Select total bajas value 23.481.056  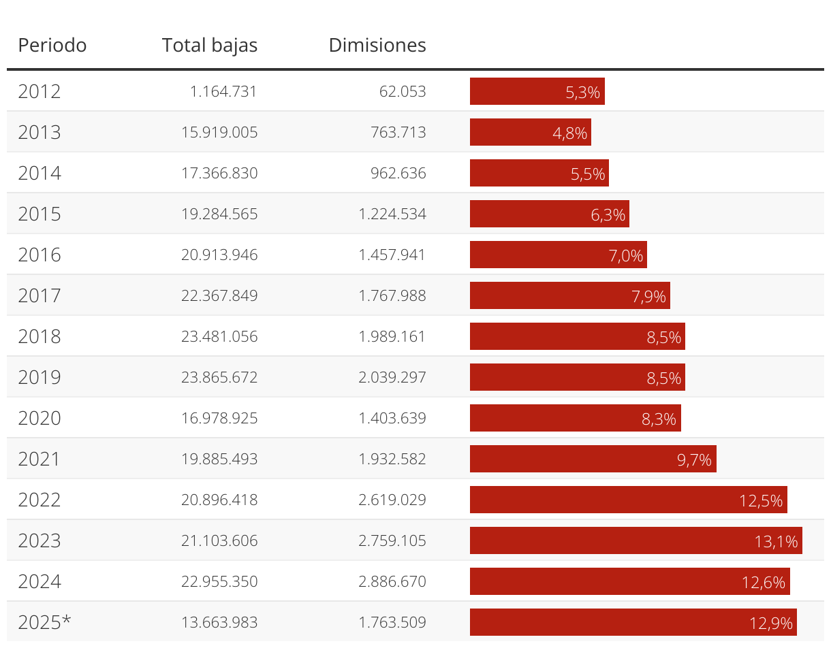pos(219,337)
